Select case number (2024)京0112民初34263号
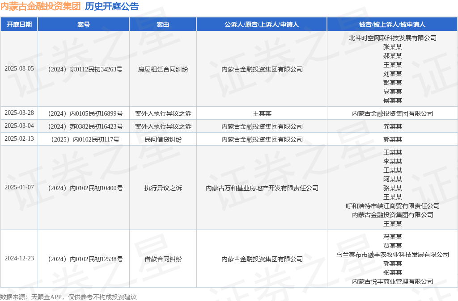This screenshot has width=458, height=301. [85, 69]
